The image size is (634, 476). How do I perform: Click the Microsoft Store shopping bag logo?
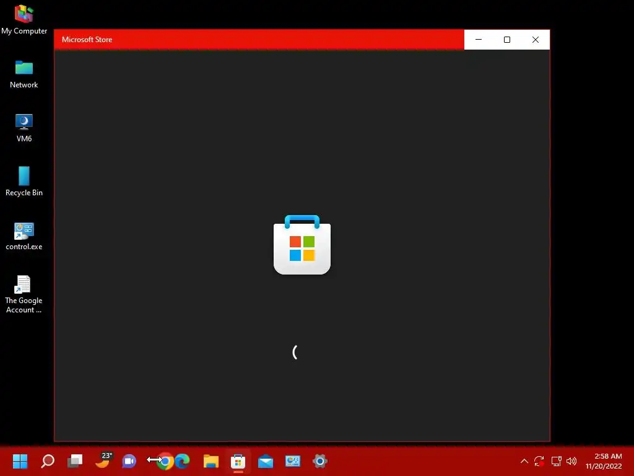(x=302, y=245)
